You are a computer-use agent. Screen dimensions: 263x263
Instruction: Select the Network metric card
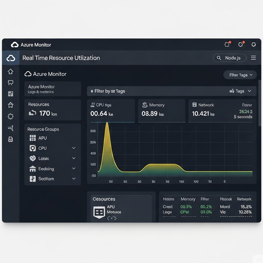(222, 111)
